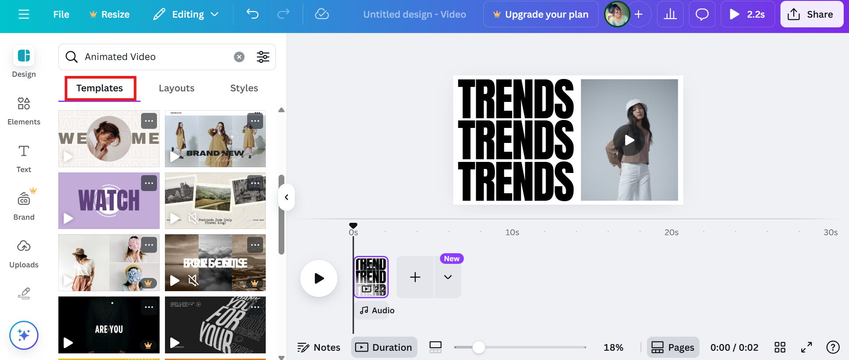
Task: Open the Brand panel
Action: tap(24, 206)
